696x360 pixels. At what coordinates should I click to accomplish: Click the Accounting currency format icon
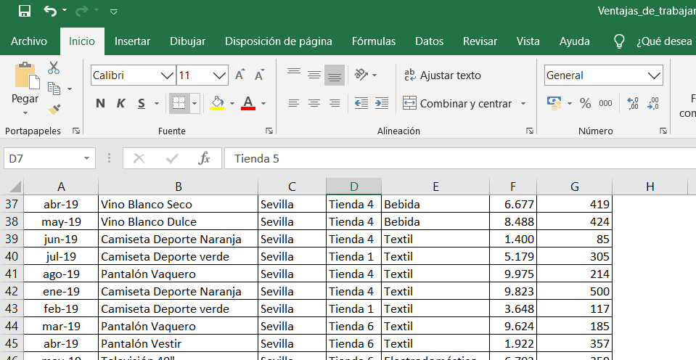click(x=554, y=104)
